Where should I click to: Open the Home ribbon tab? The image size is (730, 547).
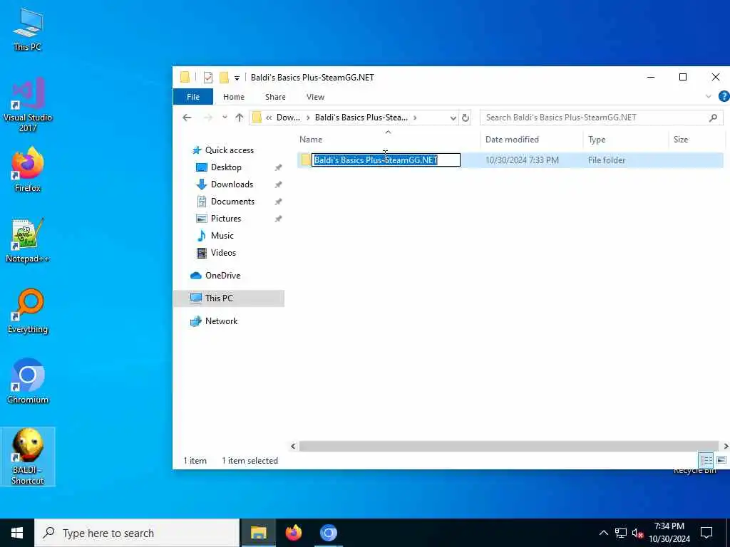234,97
